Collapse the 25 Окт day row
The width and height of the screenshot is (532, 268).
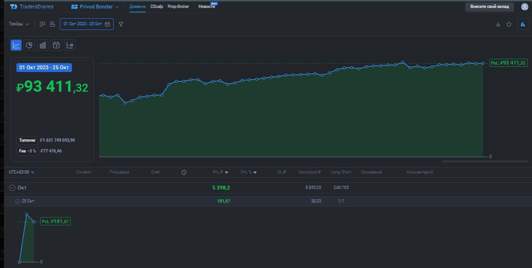(x=17, y=201)
